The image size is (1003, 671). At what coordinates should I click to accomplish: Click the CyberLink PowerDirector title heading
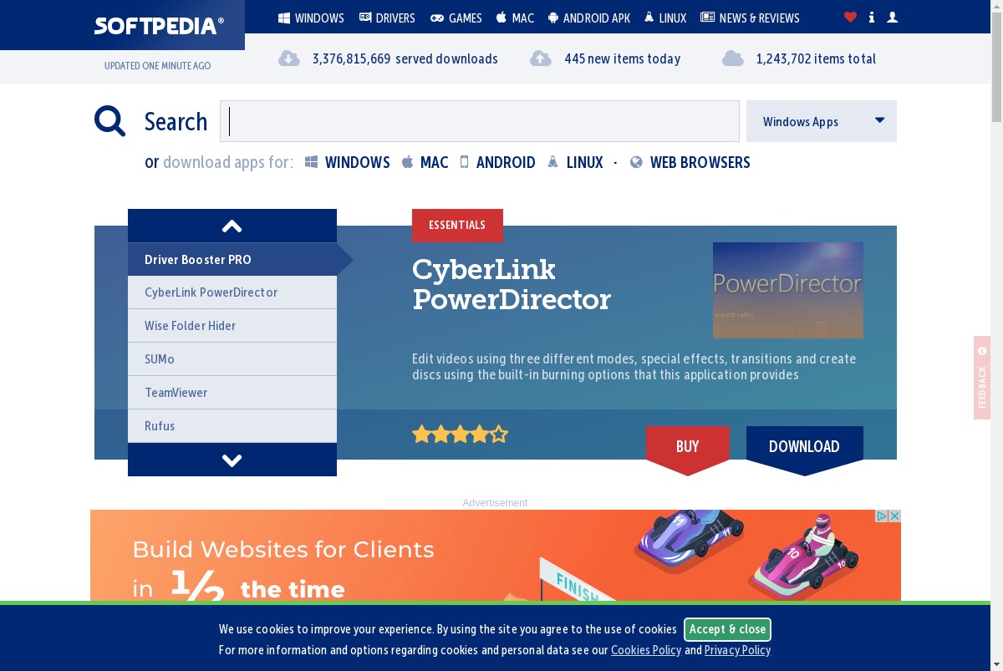tap(512, 284)
